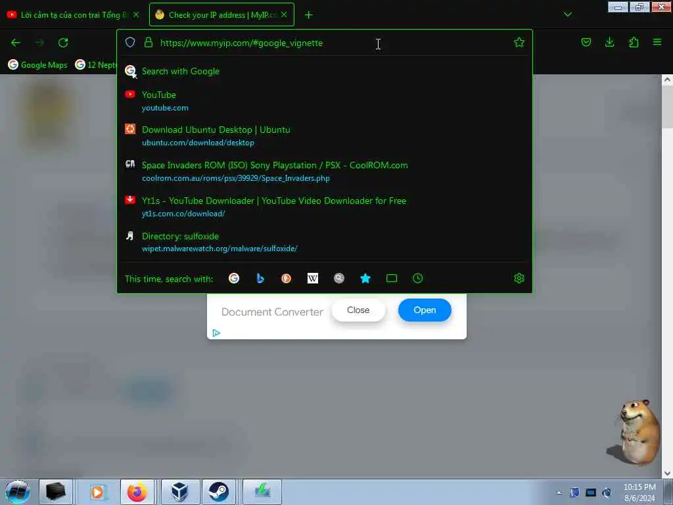Select the YouTube youtube.com suggestion

[x=325, y=101]
